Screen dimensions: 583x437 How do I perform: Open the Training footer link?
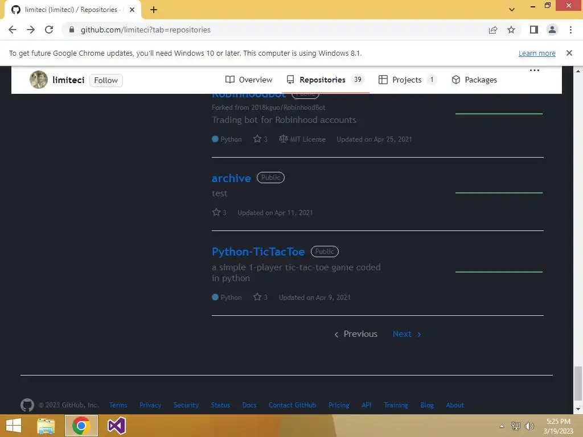(396, 405)
